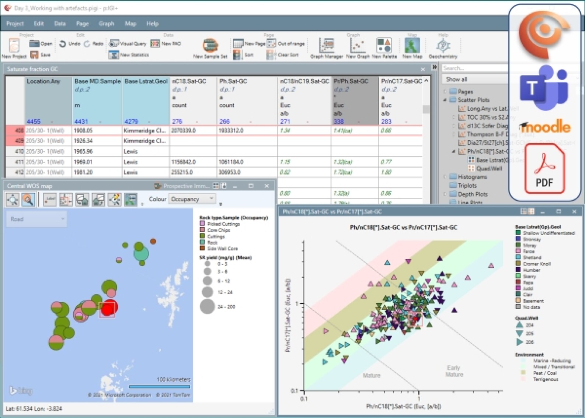Click the nC18.Sat-GC column header
The width and height of the screenshot is (585, 418).
(x=193, y=100)
